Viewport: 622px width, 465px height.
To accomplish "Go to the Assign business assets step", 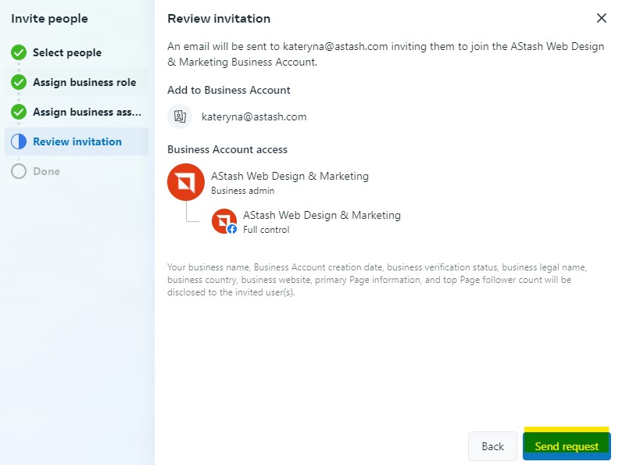I will point(87,113).
